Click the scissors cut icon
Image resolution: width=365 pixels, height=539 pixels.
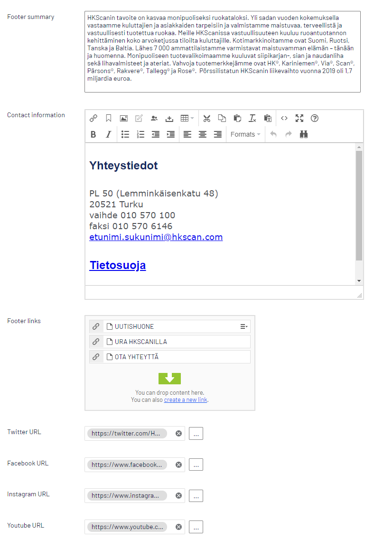(x=206, y=118)
